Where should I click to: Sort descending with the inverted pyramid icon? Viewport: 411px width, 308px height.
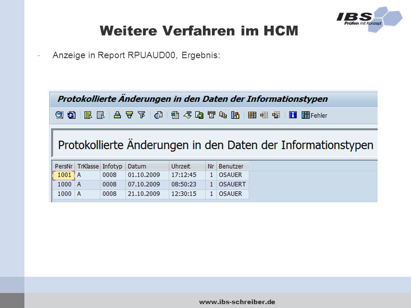point(129,115)
